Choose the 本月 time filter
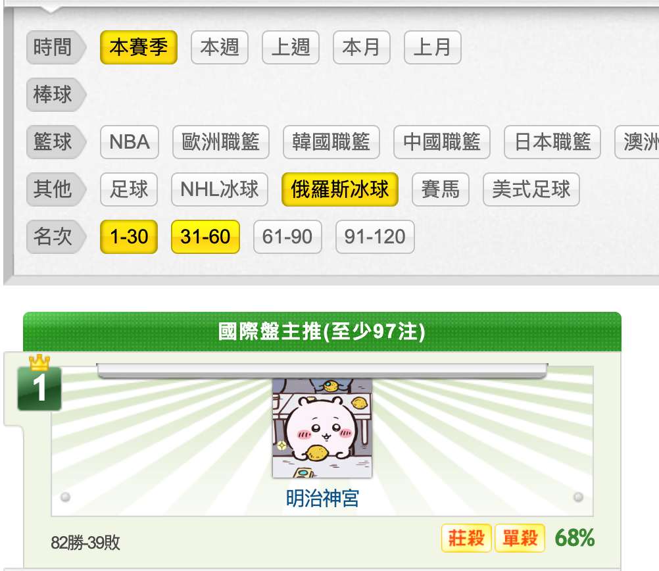The height and width of the screenshot is (571, 659). click(x=362, y=47)
